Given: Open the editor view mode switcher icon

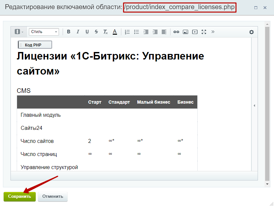Looking at the screenshot, I should (19, 32).
